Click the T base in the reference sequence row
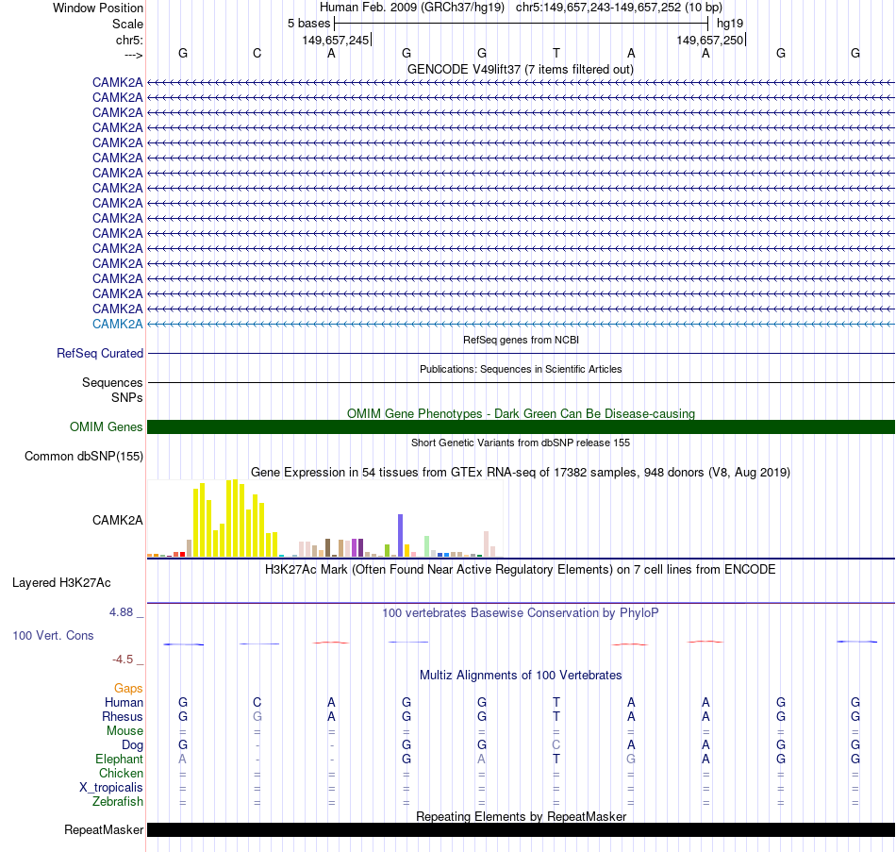 coord(556,53)
